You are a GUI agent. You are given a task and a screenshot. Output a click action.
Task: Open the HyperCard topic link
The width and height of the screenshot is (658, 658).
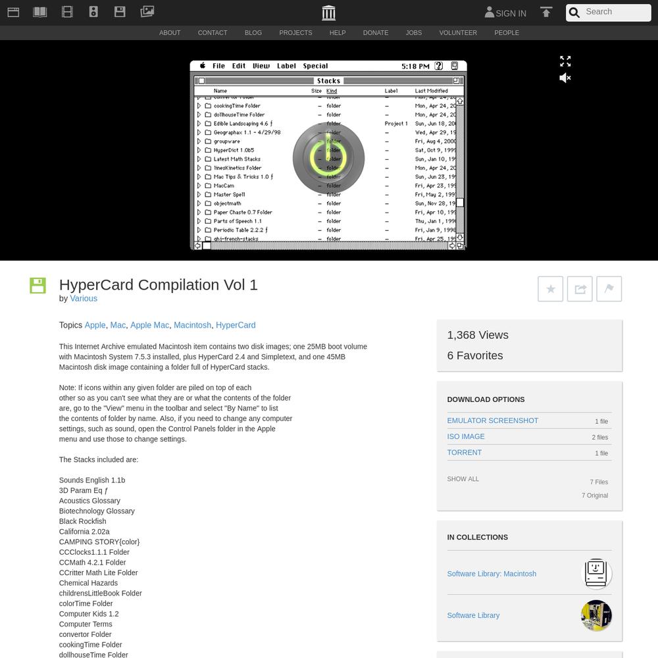(236, 325)
